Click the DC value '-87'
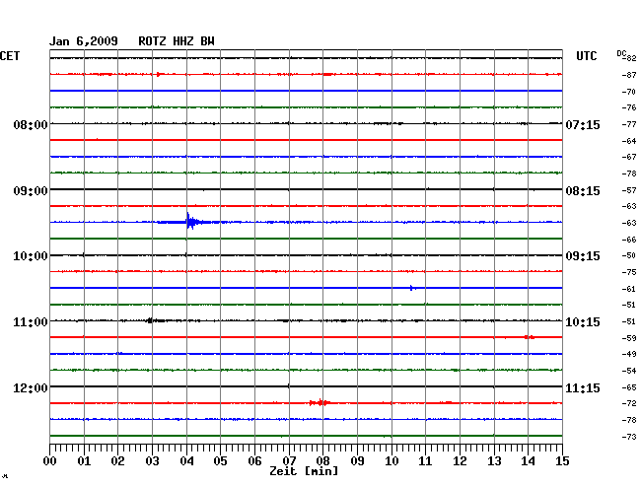 tap(629, 75)
